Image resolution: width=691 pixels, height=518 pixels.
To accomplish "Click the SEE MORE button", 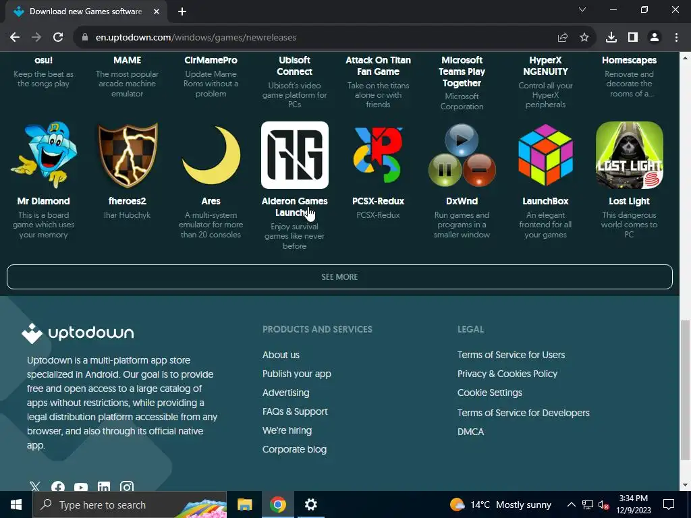I will [x=340, y=277].
